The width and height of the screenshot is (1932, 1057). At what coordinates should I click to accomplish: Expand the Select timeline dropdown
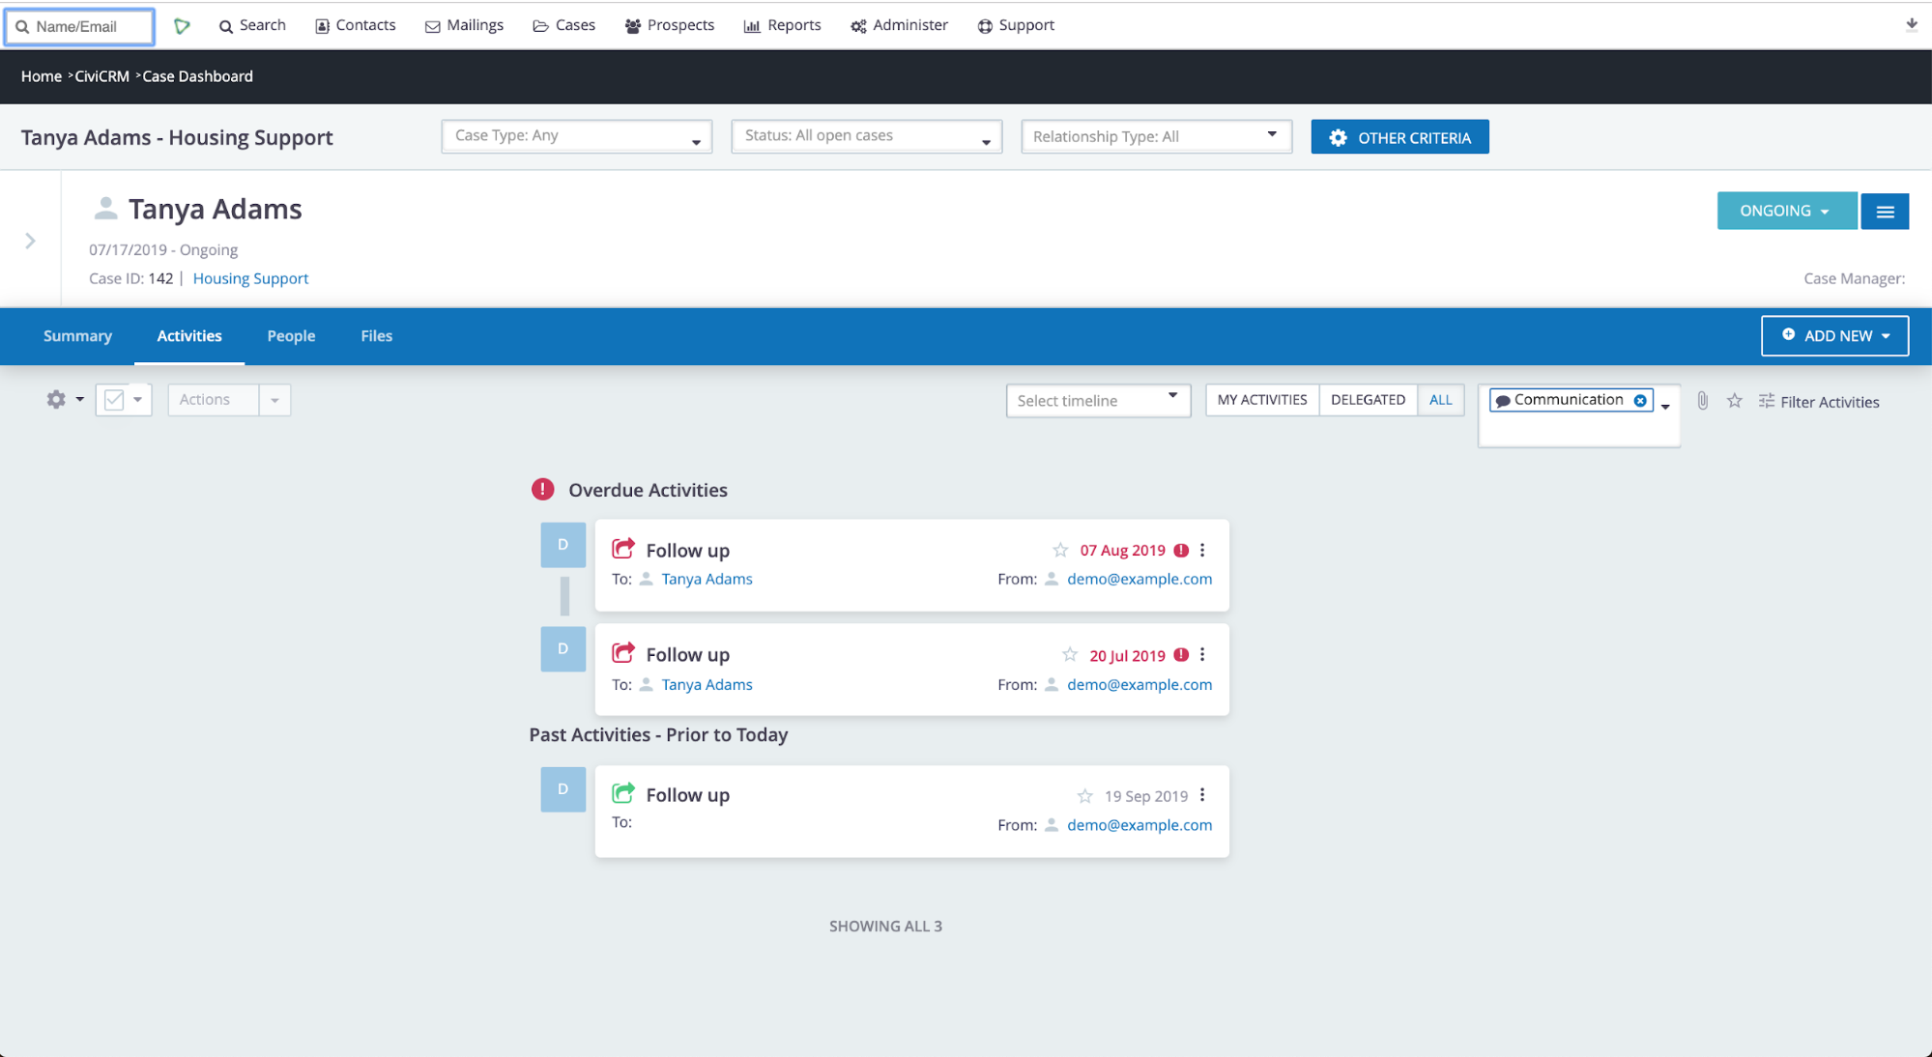pos(1098,400)
